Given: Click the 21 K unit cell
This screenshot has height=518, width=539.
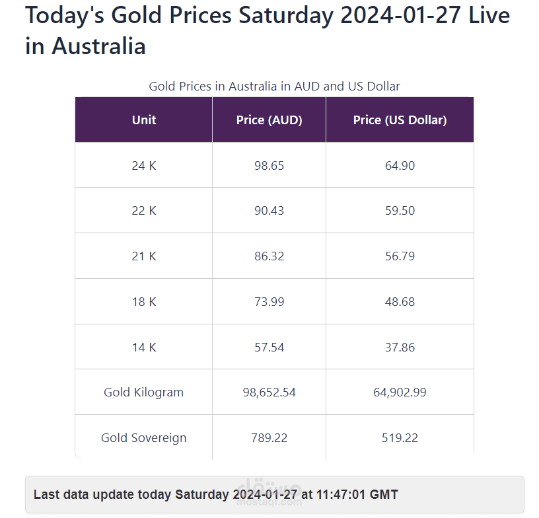Looking at the screenshot, I should click(144, 256).
